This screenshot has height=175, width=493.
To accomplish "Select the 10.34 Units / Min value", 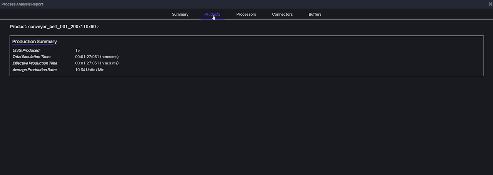I will [x=90, y=70].
